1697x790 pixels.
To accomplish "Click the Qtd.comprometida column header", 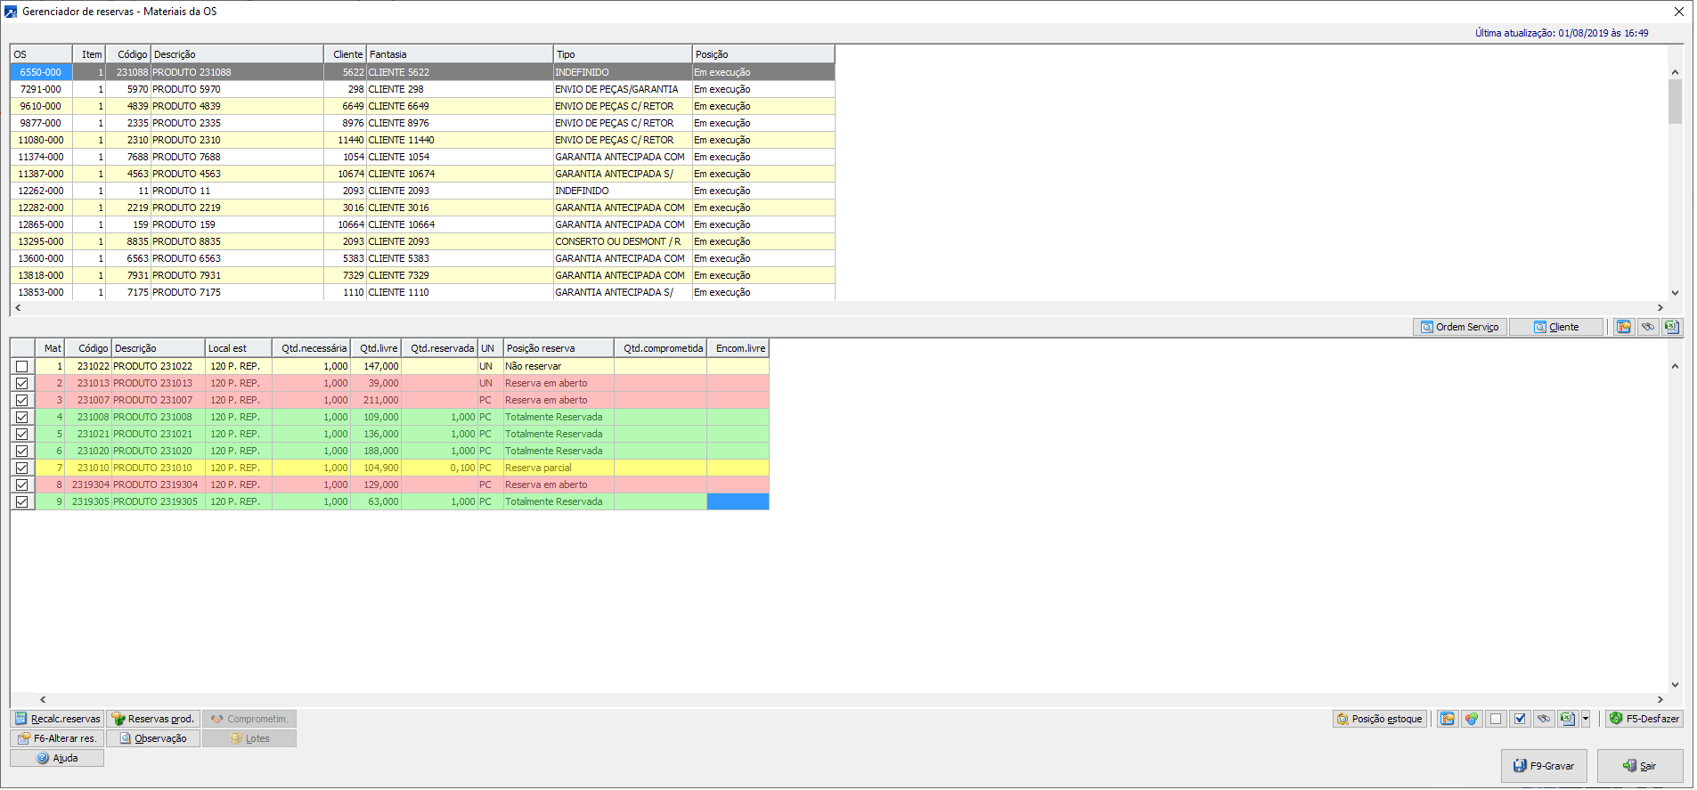I will click(660, 348).
